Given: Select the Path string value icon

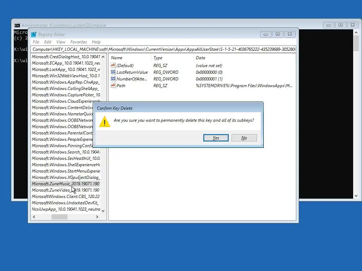Looking at the screenshot, I should tap(113, 85).
